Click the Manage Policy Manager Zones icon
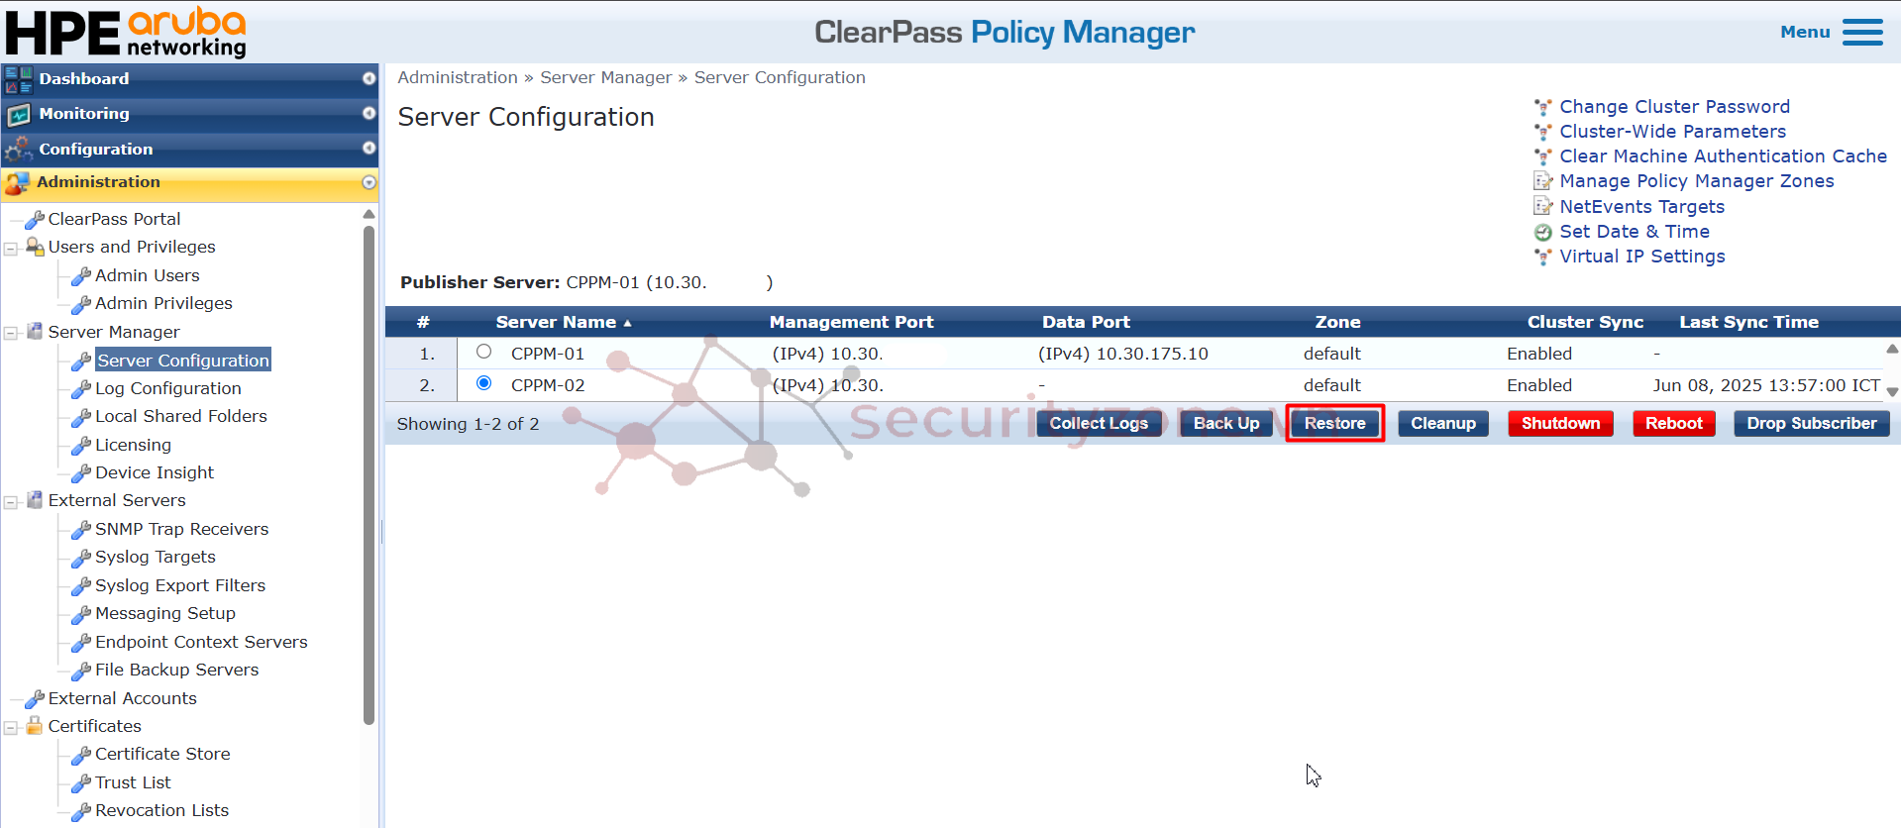This screenshot has width=1901, height=828. click(x=1543, y=181)
